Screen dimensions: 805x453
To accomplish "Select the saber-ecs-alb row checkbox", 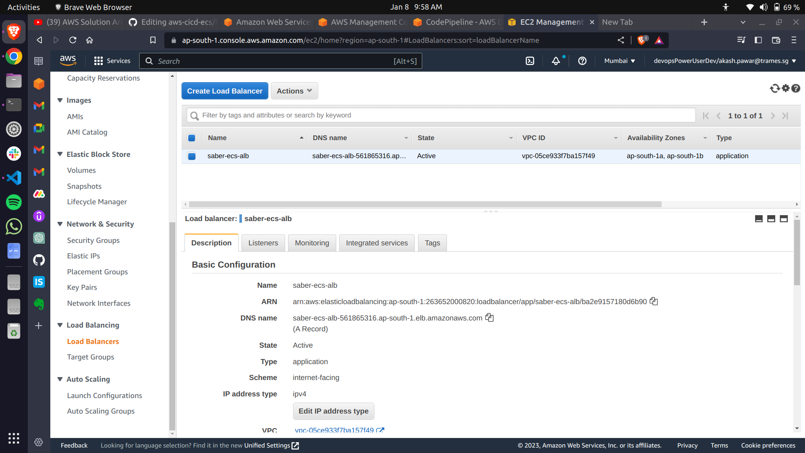I will click(192, 156).
